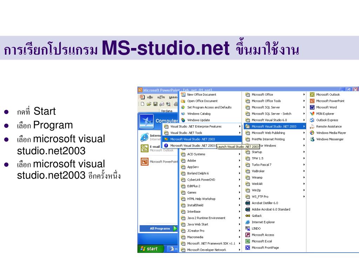This screenshot has width=359, height=269.
Task: Open Microsoft .NET Framework SDK v1.1 folder
Action: click(211, 243)
